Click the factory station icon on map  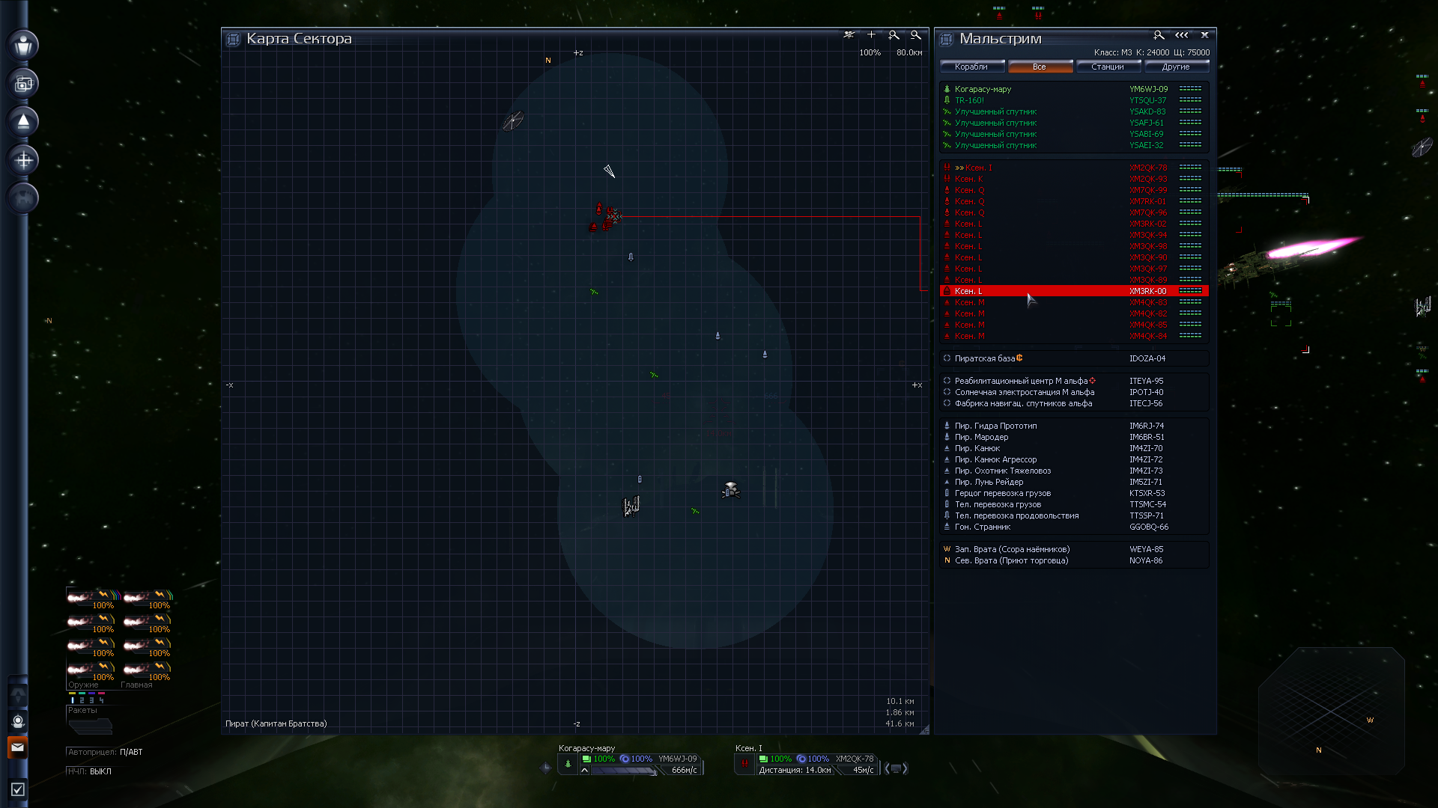(x=631, y=506)
